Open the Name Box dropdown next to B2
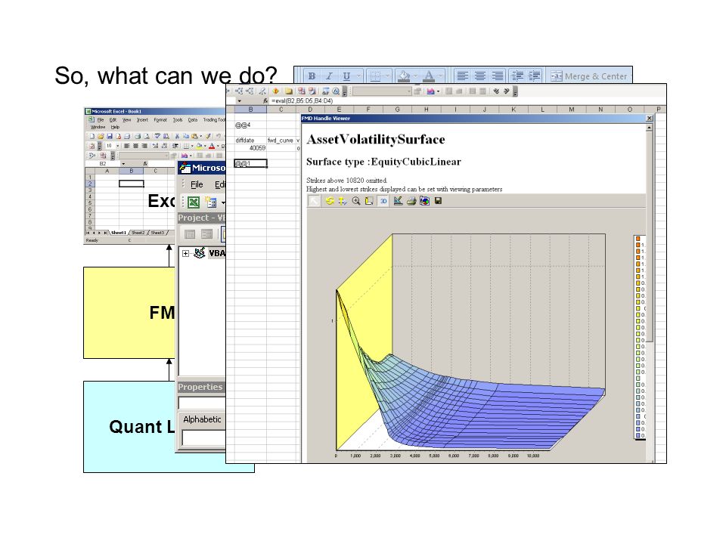The width and height of the screenshot is (726, 544). pyautogui.click(x=123, y=163)
